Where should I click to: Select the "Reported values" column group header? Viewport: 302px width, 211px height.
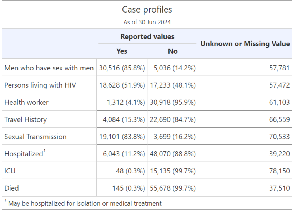[147, 36]
